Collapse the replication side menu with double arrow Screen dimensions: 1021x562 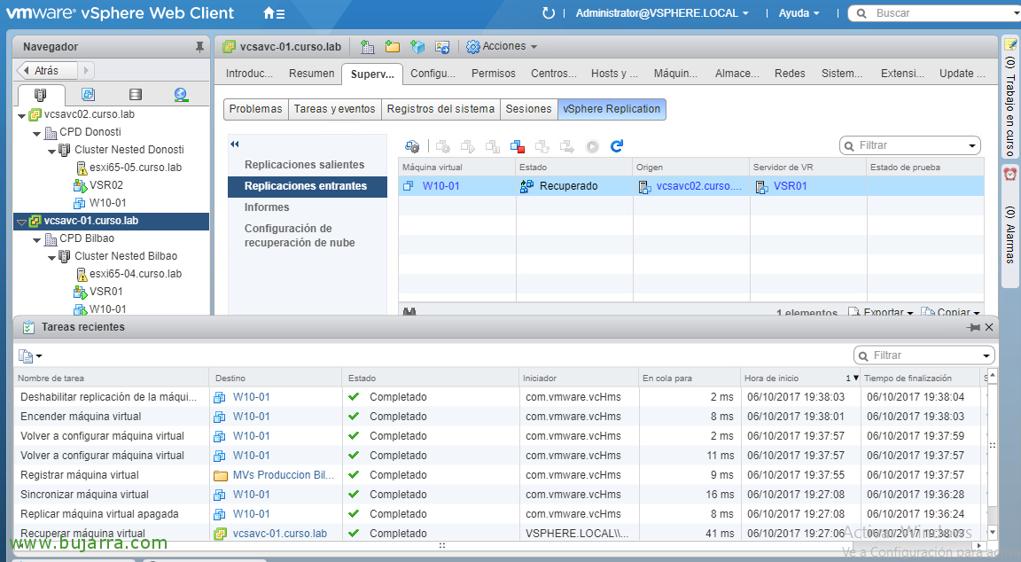pyautogui.click(x=234, y=144)
